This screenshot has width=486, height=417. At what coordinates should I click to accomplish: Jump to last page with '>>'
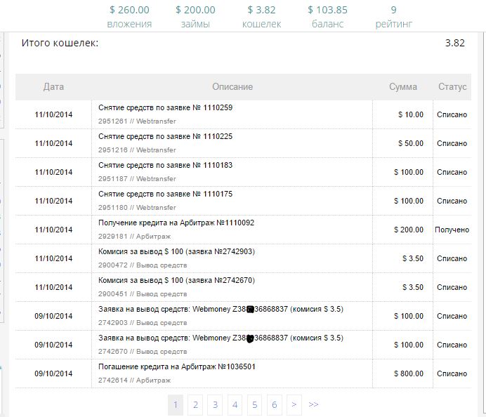pyautogui.click(x=313, y=404)
